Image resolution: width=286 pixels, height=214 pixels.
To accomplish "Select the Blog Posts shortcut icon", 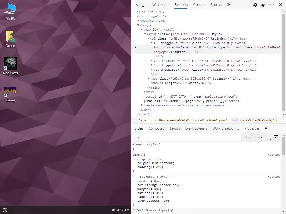I will coord(10,66).
